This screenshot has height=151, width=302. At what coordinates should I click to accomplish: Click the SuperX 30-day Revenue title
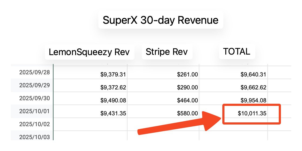coord(160,20)
